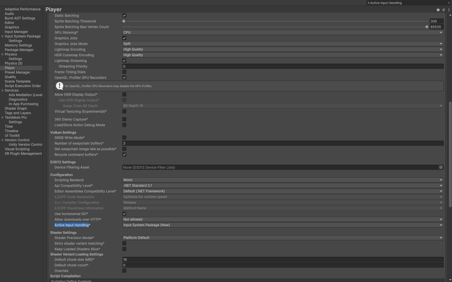The height and width of the screenshot is (282, 452).
Task: Enable the Frame Timing Stats checkbox
Action: coord(124,72)
